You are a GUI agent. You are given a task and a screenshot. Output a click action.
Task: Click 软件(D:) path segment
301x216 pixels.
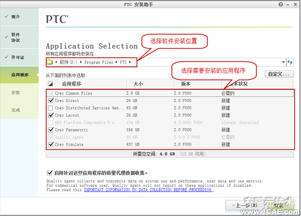click(68, 62)
